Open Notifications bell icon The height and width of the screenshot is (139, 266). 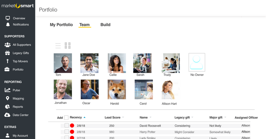(x=8, y=24)
